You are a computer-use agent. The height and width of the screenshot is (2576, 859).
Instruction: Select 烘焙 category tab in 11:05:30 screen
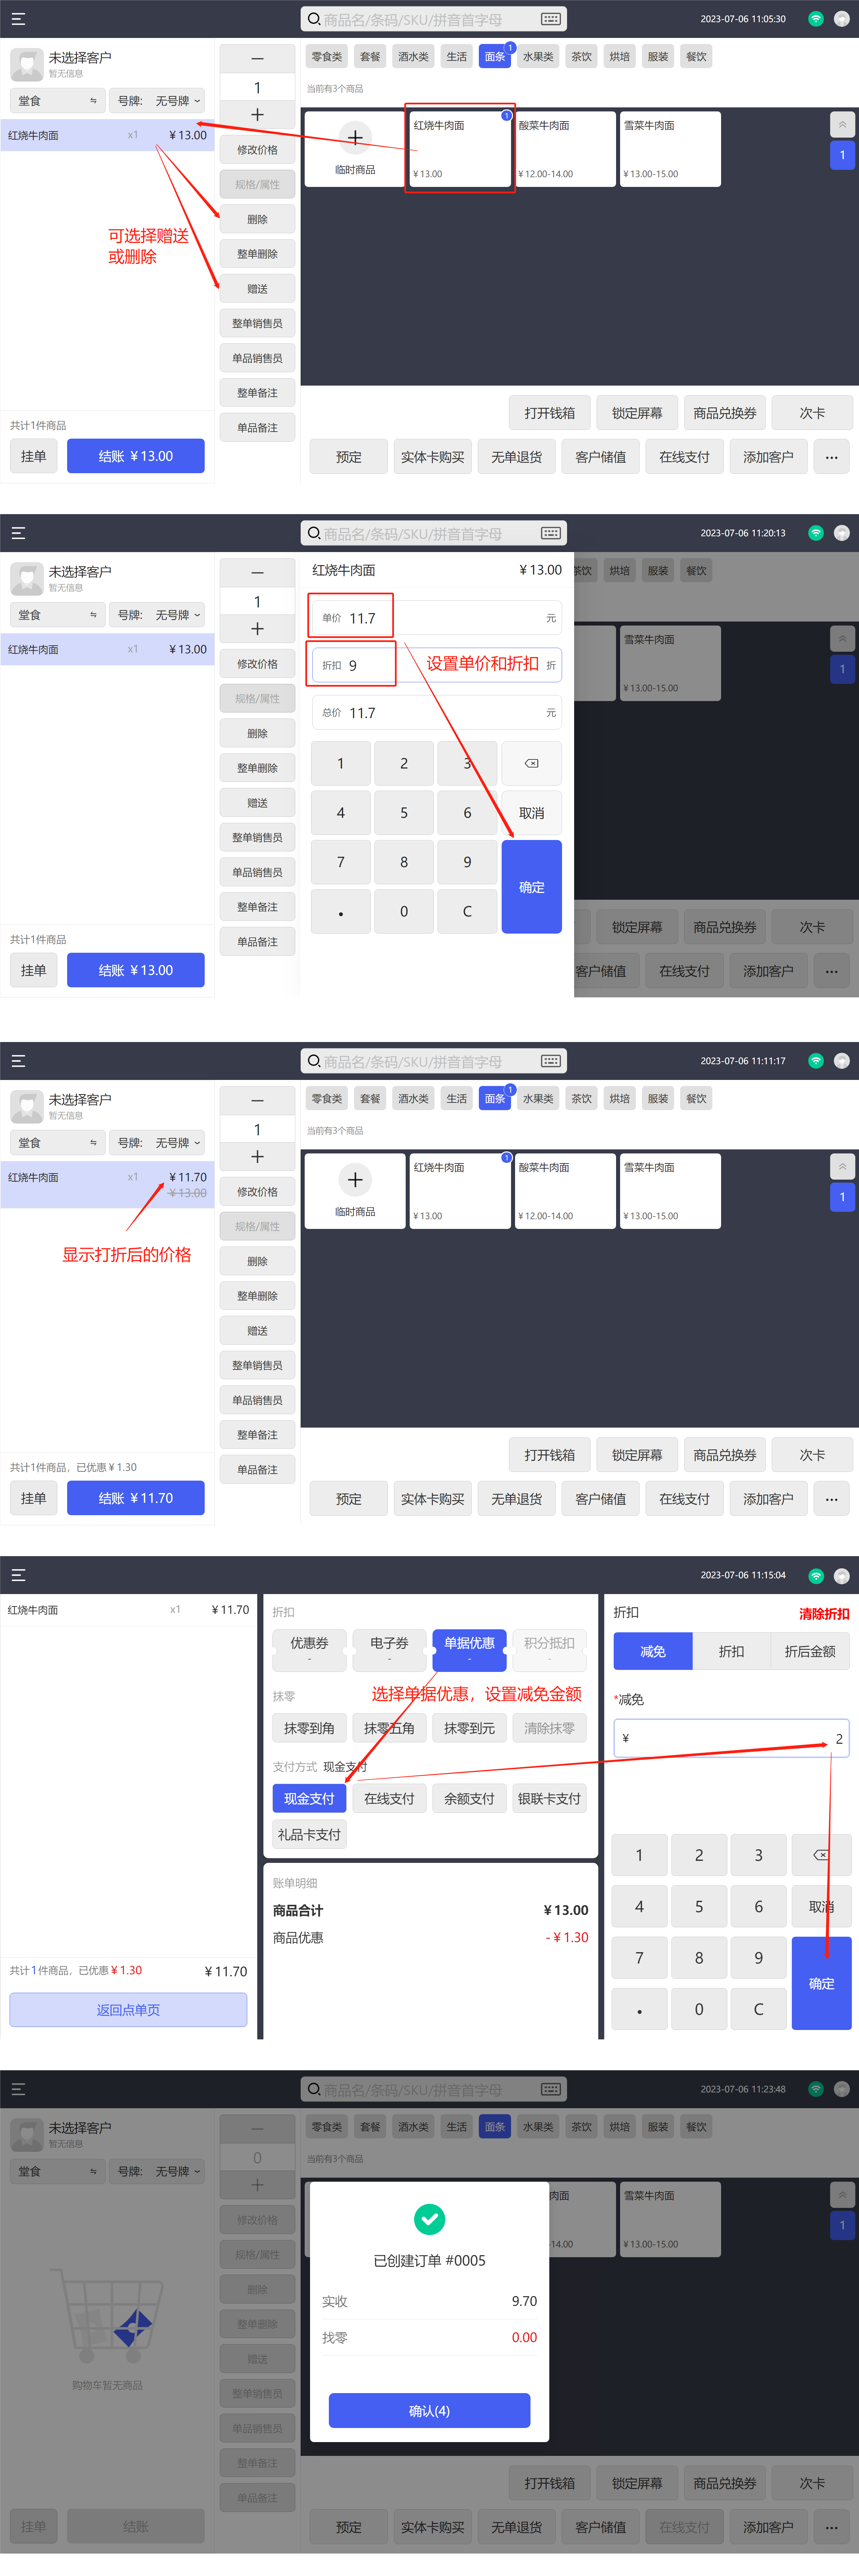coord(620,57)
